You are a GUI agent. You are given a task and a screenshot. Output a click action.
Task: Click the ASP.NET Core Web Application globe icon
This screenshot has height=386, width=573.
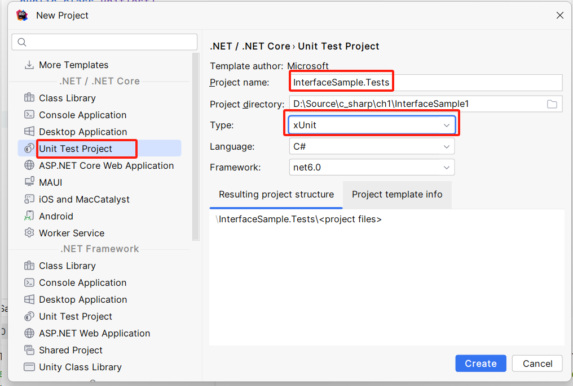(x=29, y=165)
